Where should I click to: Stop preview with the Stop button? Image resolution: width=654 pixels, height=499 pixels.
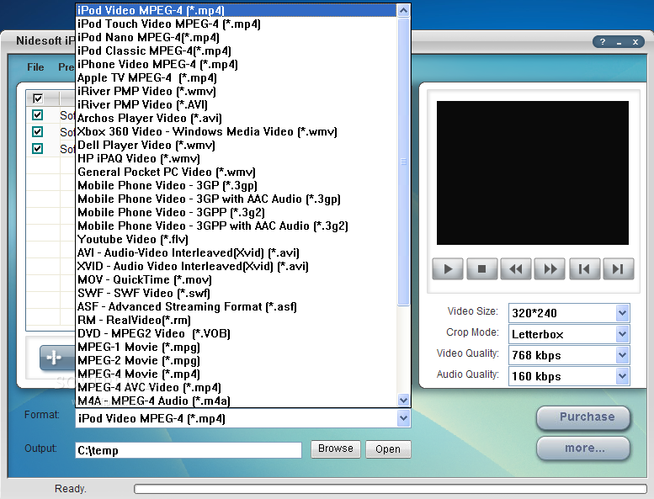click(481, 269)
